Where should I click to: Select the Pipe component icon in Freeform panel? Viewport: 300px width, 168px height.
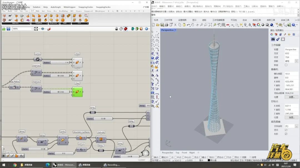(45, 15)
